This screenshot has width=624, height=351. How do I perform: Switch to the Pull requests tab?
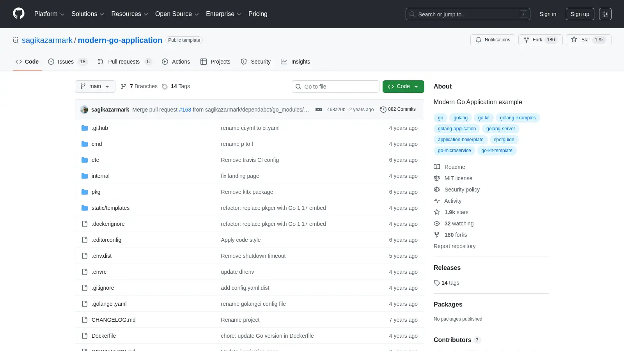click(124, 62)
